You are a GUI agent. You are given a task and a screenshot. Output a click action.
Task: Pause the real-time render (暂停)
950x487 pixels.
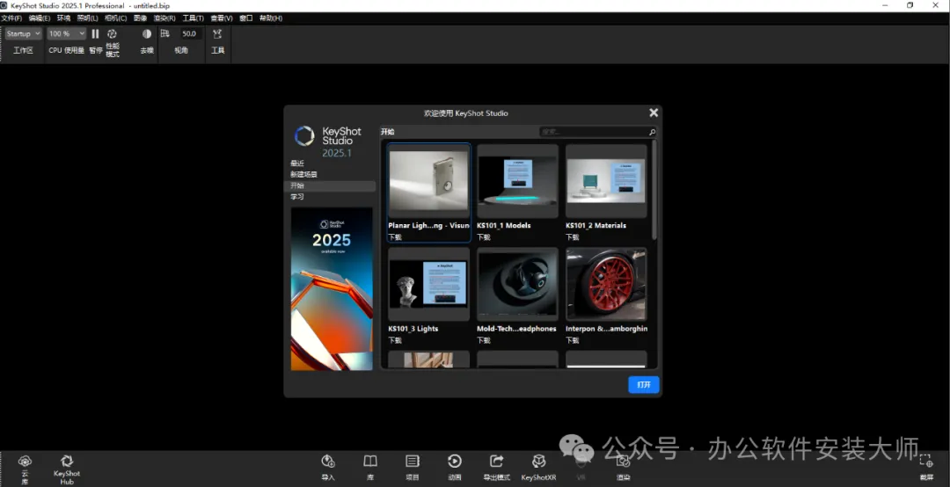(x=95, y=34)
